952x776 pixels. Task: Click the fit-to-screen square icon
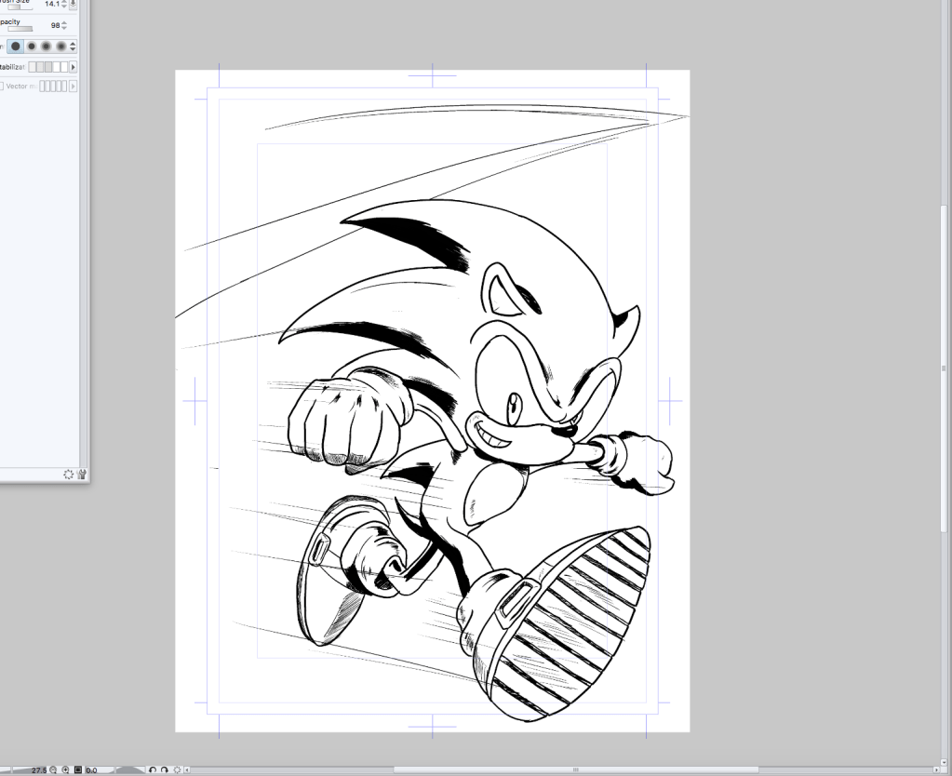pos(78,770)
